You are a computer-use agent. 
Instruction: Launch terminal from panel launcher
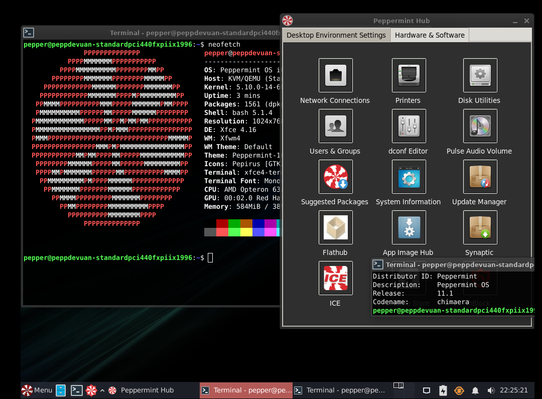pyautogui.click(x=76, y=390)
